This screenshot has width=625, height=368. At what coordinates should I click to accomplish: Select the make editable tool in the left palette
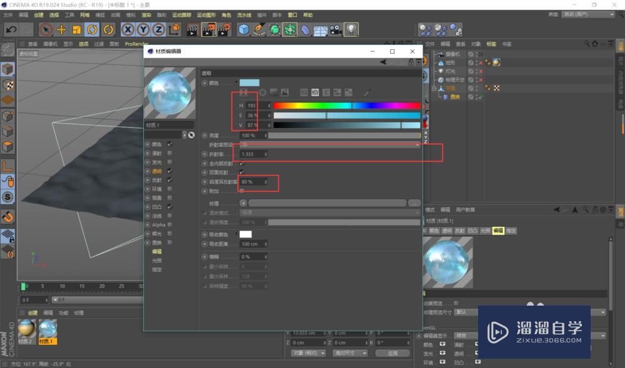click(x=7, y=49)
